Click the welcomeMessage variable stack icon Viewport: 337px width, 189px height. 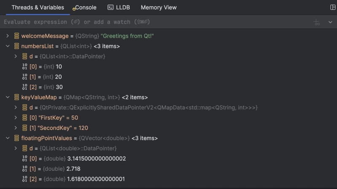[17, 36]
